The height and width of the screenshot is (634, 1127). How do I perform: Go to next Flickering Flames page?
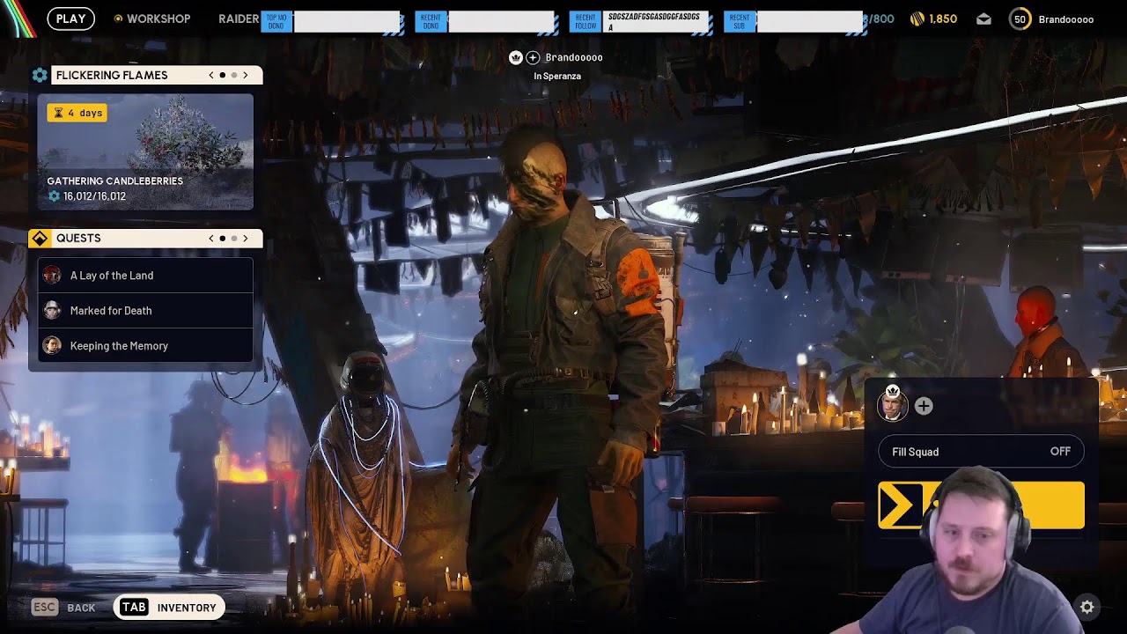(246, 76)
